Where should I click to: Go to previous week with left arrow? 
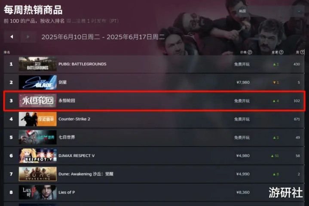[x=12, y=37]
